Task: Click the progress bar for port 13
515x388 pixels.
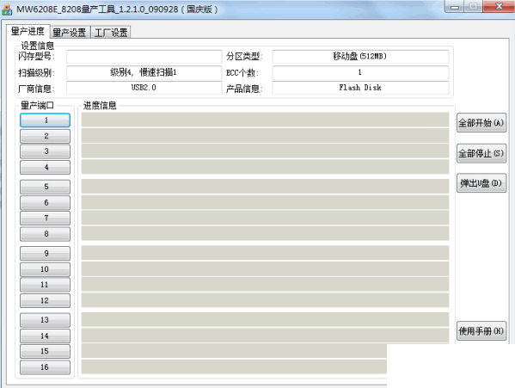Action: click(x=265, y=320)
